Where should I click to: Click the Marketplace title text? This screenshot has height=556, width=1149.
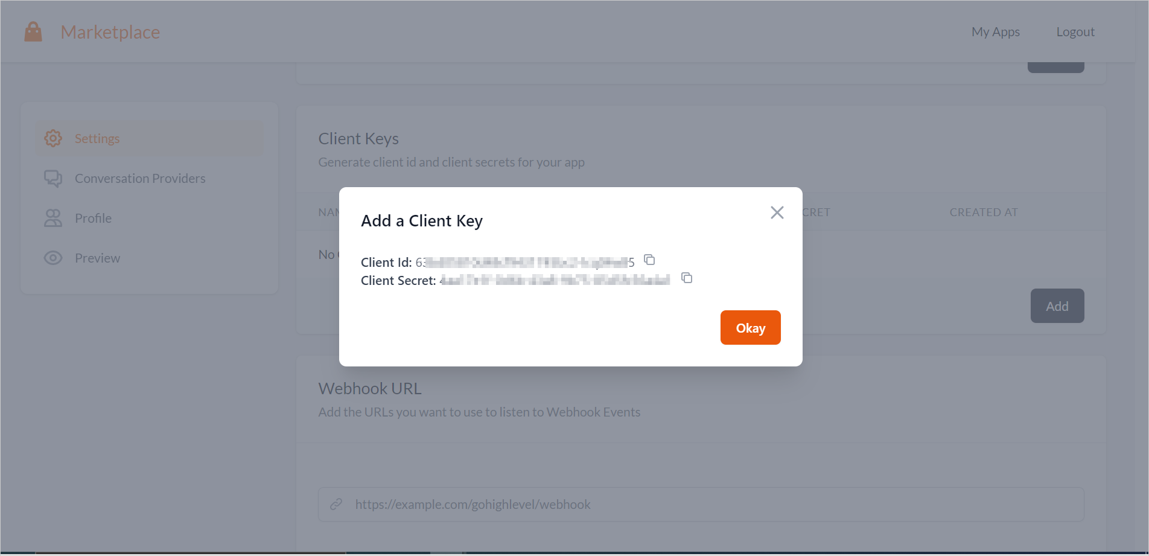[110, 32]
